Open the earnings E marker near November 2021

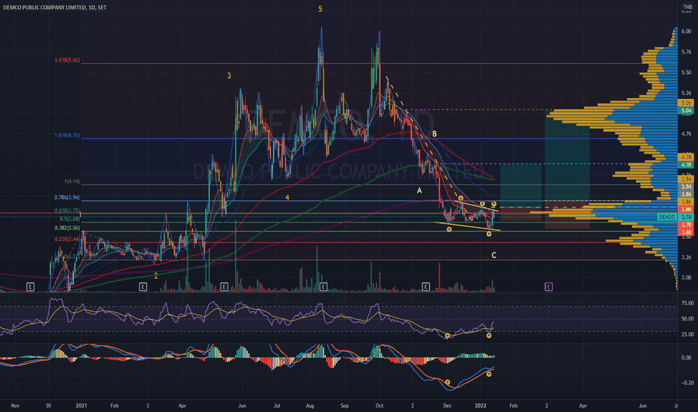[x=426, y=287]
